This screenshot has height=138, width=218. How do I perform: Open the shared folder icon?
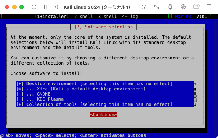click(x=196, y=7)
